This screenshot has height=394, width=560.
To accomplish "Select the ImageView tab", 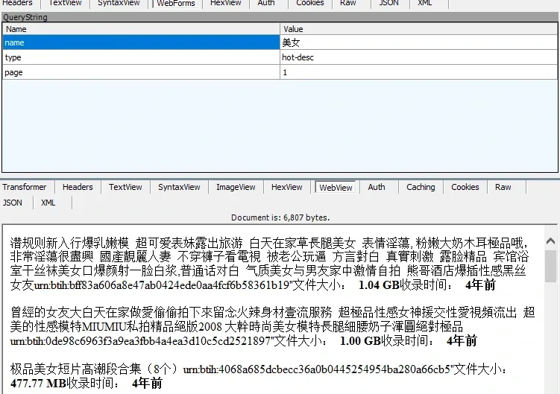I will [236, 187].
